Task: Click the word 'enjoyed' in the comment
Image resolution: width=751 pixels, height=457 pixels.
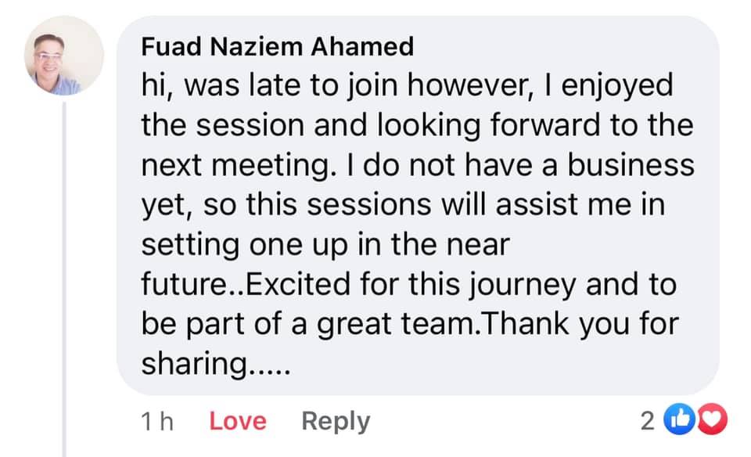Action: 617,86
